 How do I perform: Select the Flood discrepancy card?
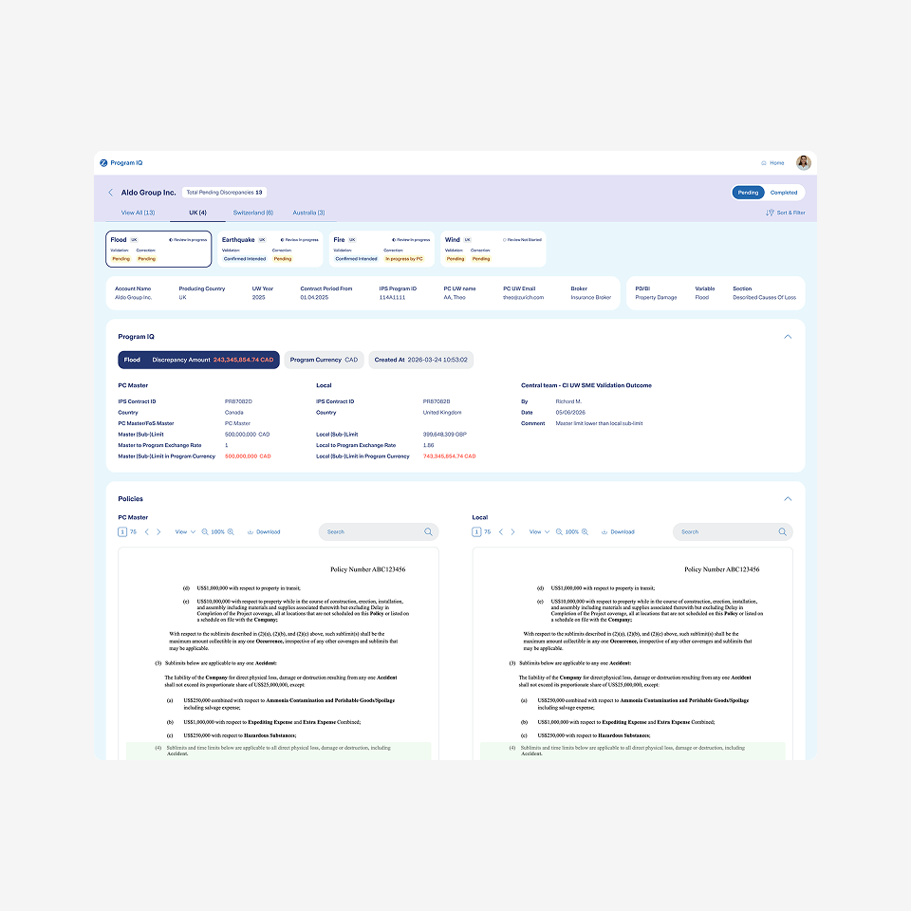[158, 250]
